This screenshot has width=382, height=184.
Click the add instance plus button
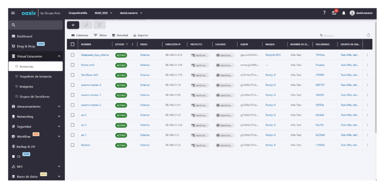73,25
